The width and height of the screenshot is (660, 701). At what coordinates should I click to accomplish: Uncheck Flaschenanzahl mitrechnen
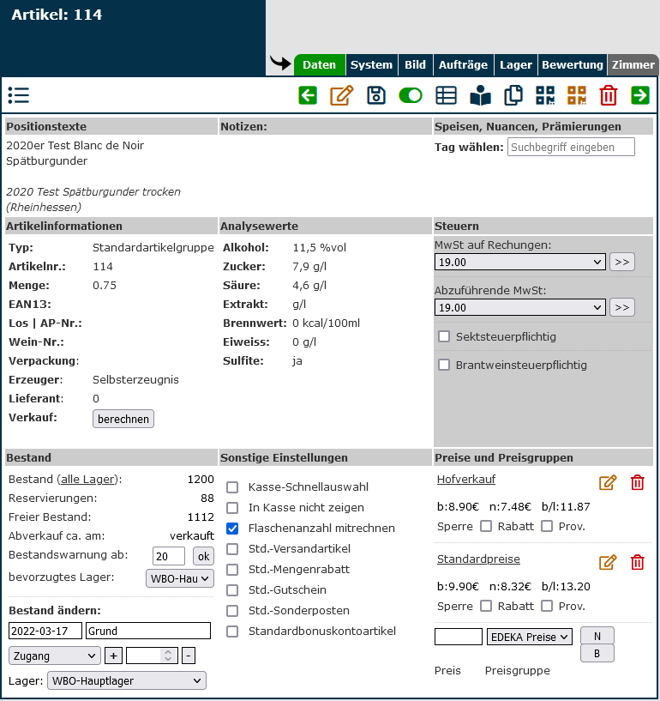pos(232,529)
